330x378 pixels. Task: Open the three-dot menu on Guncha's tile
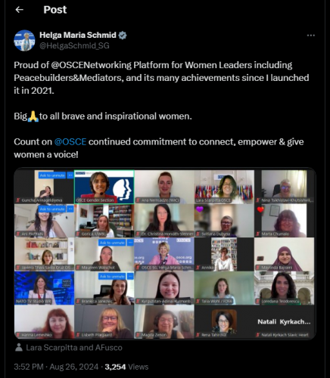[70, 175]
